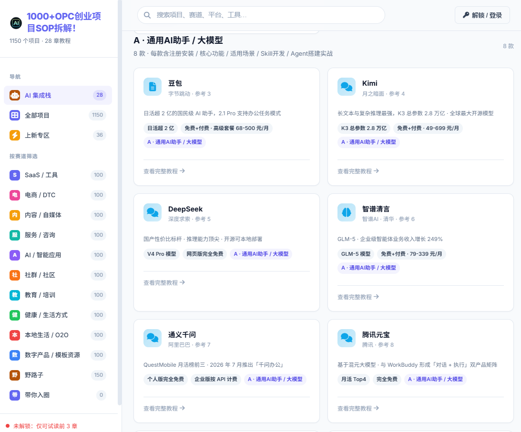Click the robot icon for AI 集成栈
Viewport: 521px width, 432px height.
click(x=15, y=95)
